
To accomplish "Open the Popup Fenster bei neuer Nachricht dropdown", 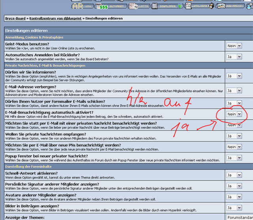I will tap(234, 158).
